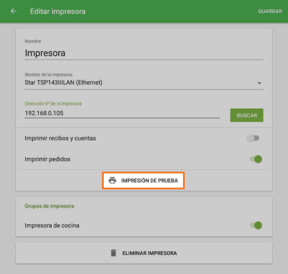
Task: Save changes with GUARDAR
Action: tap(270, 11)
